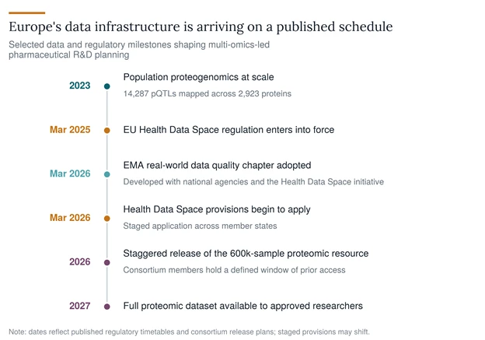Click 'Staged application across member states' subtext

pos(200,226)
